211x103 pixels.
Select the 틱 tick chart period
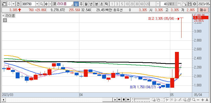point(106,4)
